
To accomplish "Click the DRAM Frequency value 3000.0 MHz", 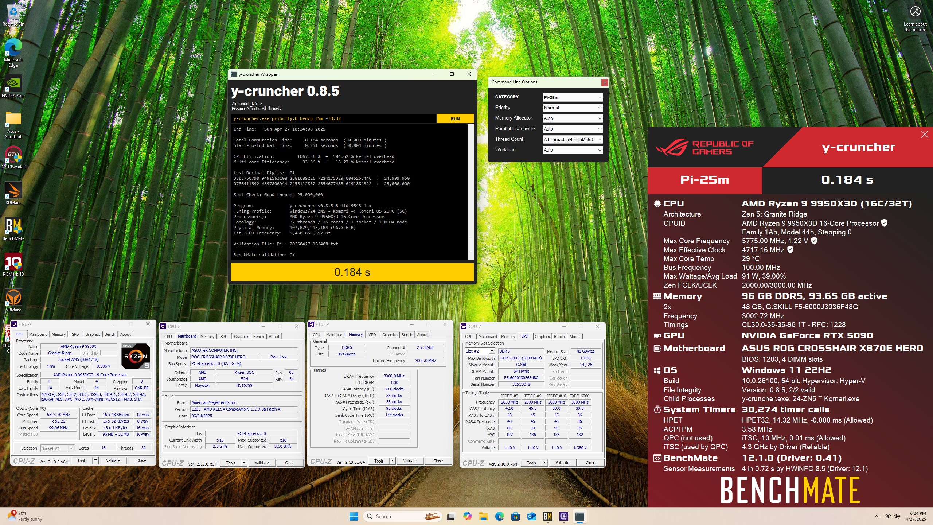I will click(394, 376).
